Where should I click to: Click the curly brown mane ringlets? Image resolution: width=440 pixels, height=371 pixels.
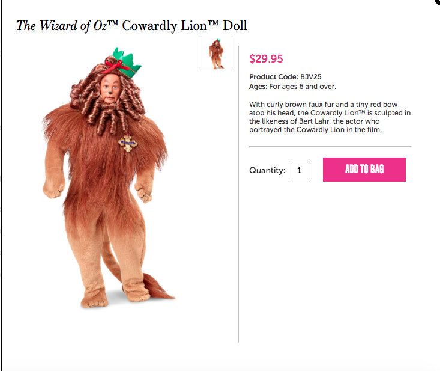pyautogui.click(x=107, y=101)
